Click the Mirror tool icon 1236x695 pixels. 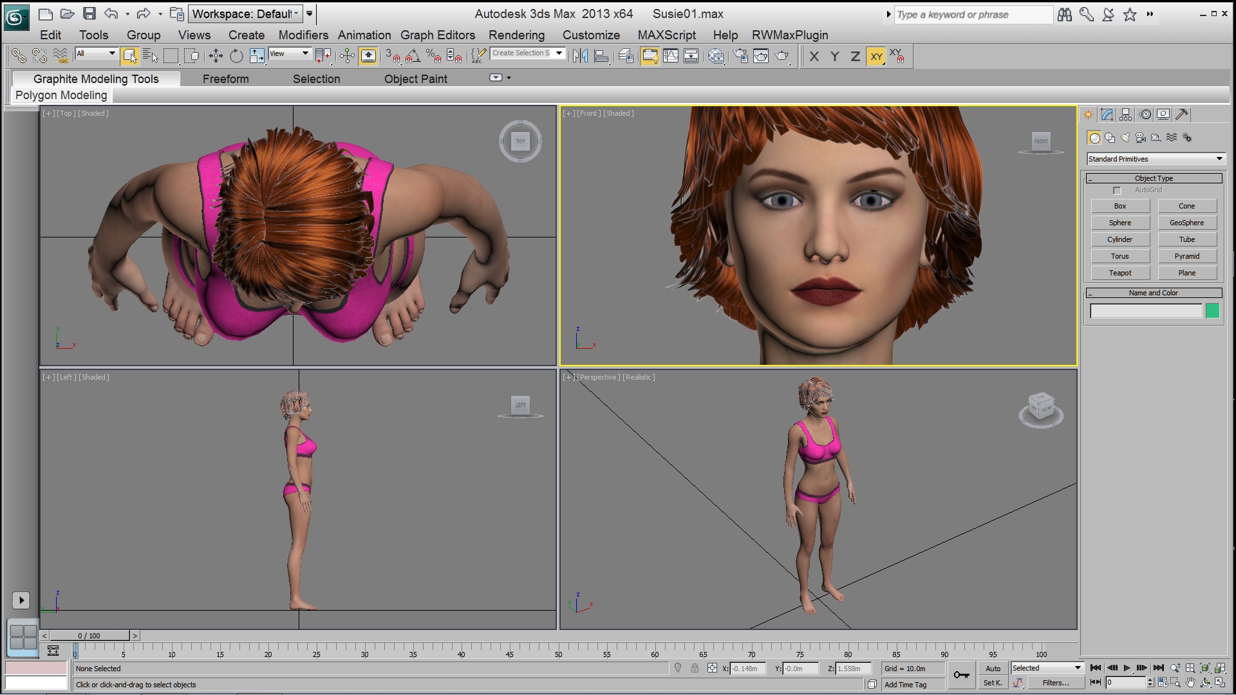pyautogui.click(x=580, y=57)
